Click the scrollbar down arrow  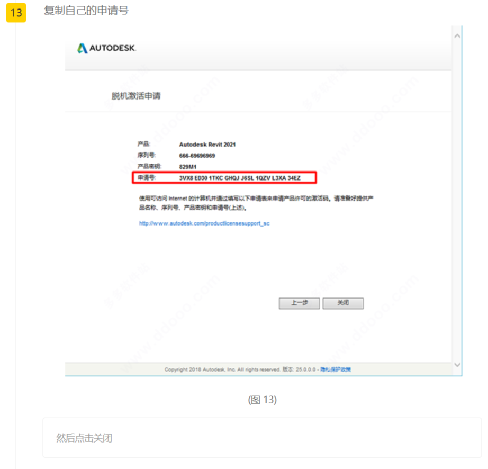tap(457, 365)
